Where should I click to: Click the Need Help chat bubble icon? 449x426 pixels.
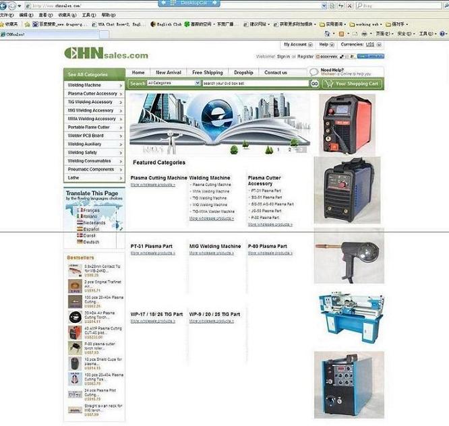pos(314,72)
